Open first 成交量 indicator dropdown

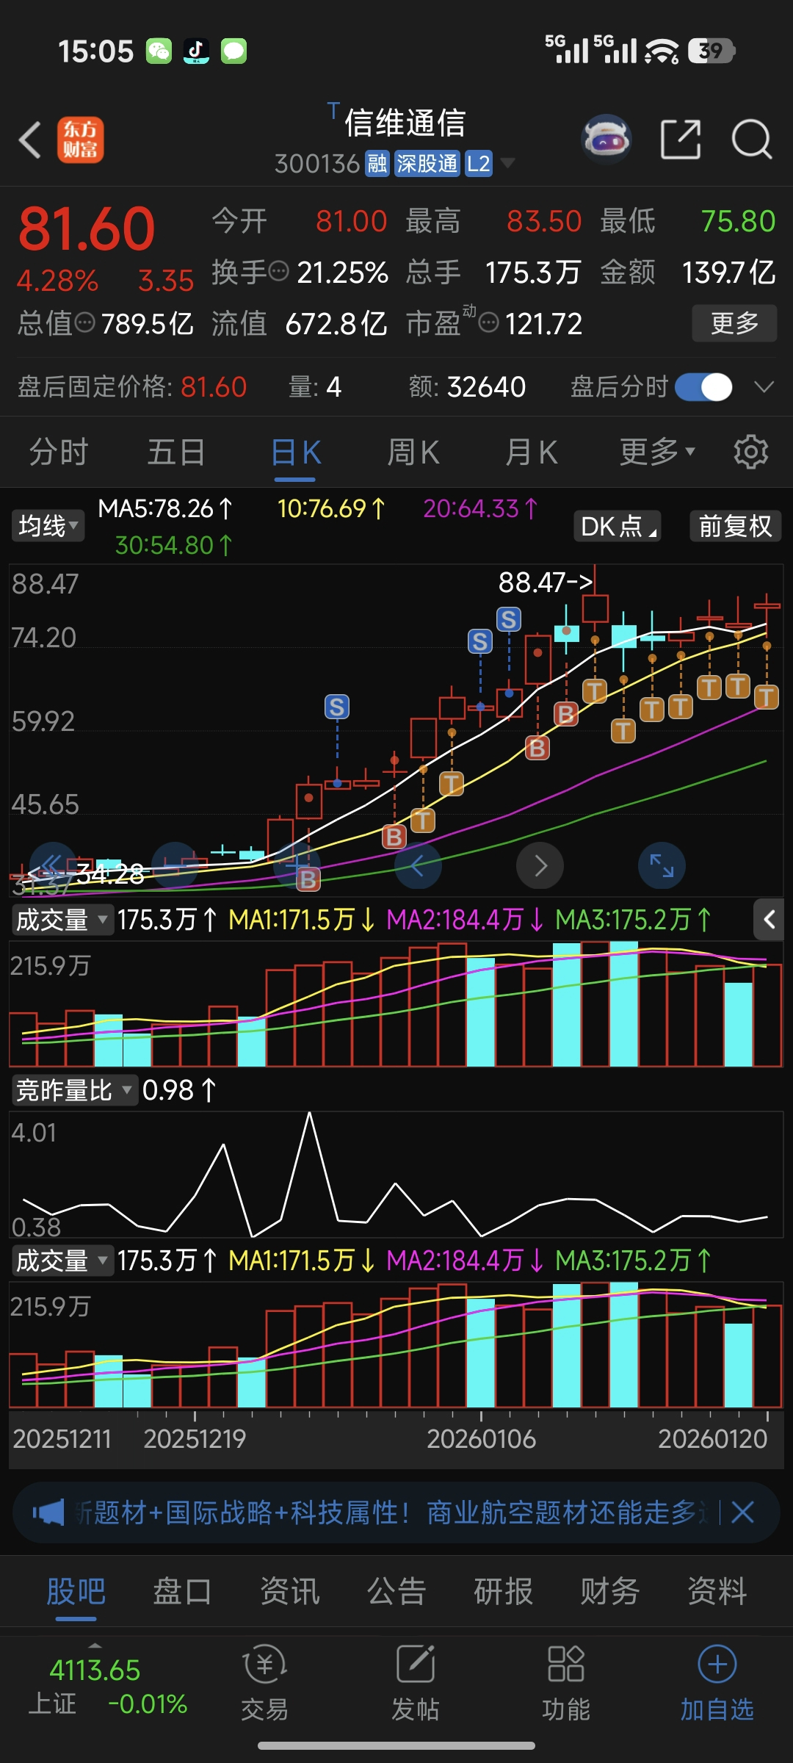[x=62, y=920]
